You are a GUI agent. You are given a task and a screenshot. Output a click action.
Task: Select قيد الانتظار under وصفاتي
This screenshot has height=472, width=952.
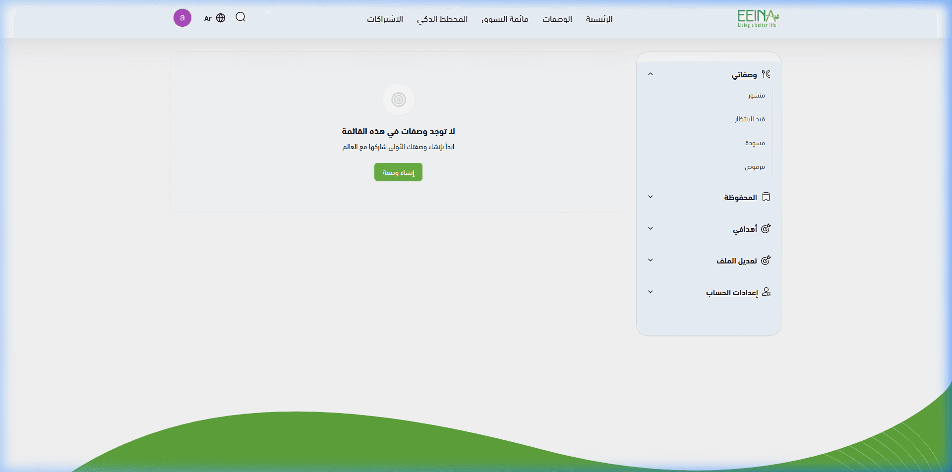(750, 119)
